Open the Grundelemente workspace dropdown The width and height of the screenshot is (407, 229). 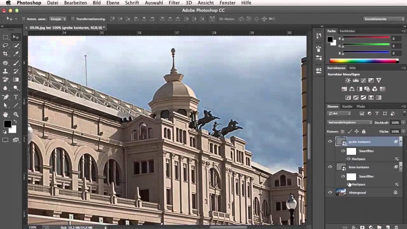pyautogui.click(x=384, y=19)
